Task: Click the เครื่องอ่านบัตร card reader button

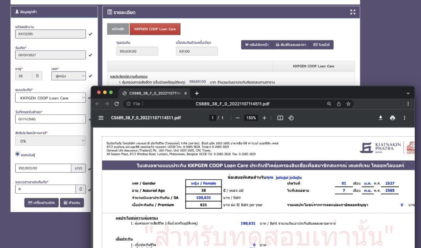Action: pos(42,203)
